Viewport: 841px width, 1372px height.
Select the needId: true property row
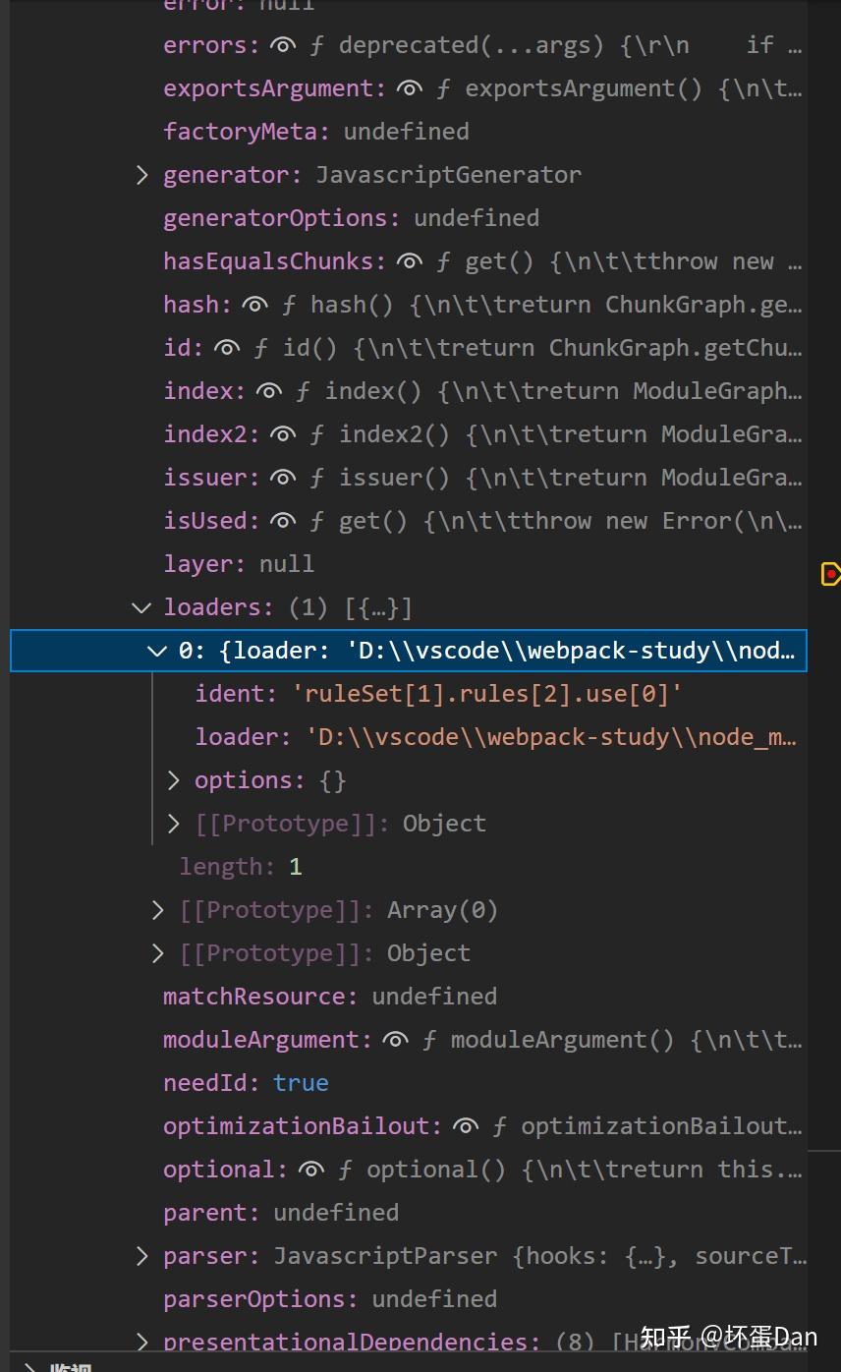246,1083
